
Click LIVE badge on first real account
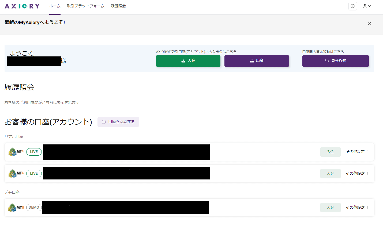tap(34, 152)
